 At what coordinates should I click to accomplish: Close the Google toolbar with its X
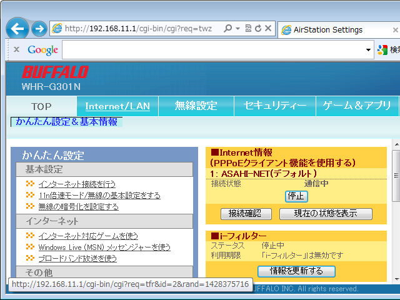[x=16, y=49]
